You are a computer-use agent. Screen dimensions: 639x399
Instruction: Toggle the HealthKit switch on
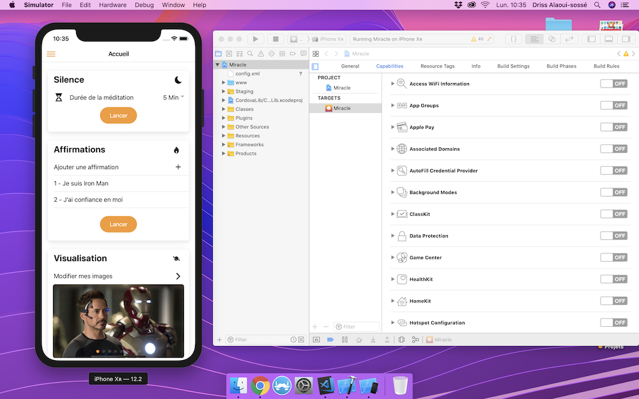(x=613, y=279)
